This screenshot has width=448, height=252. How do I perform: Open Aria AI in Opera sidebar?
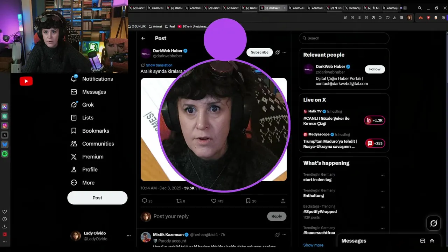point(5,107)
